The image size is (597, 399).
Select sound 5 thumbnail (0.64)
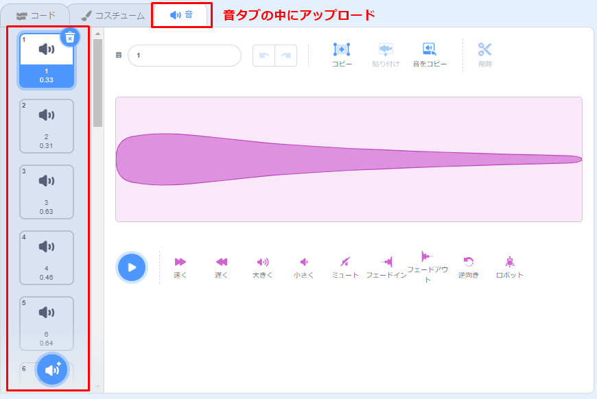pos(47,324)
